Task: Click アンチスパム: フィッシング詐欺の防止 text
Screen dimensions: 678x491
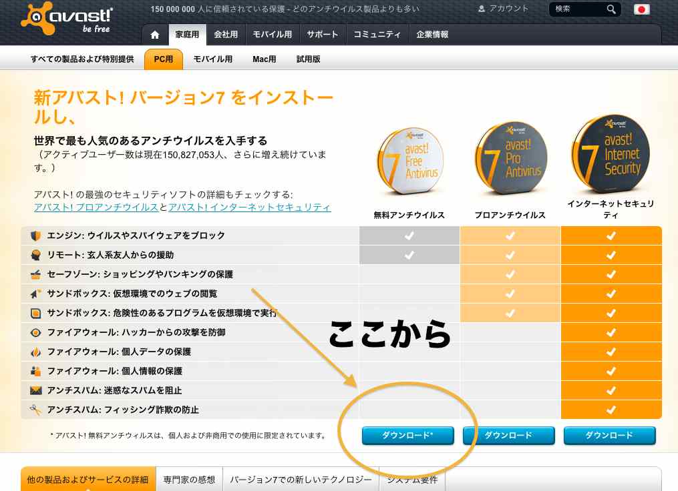Action: click(123, 410)
